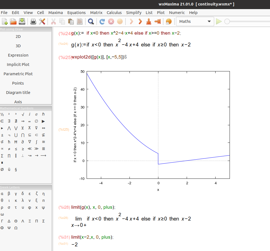270x251 pixels.
Task: Open the Plot menu
Action: [161, 13]
